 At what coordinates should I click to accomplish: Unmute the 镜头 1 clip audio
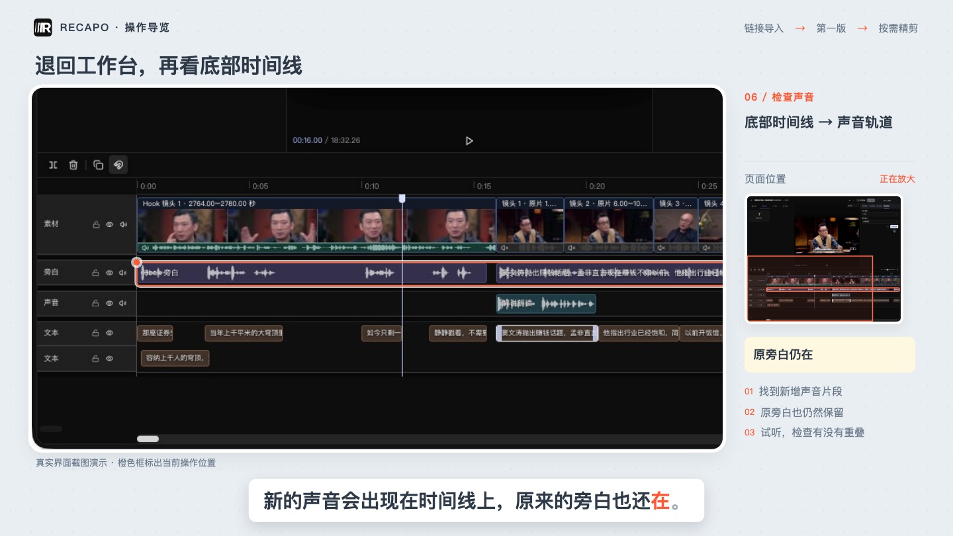[505, 247]
